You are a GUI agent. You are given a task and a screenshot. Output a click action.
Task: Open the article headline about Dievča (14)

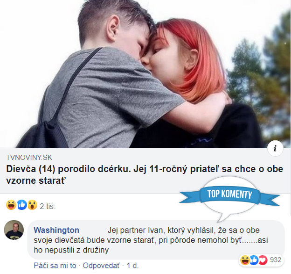[x=145, y=175]
